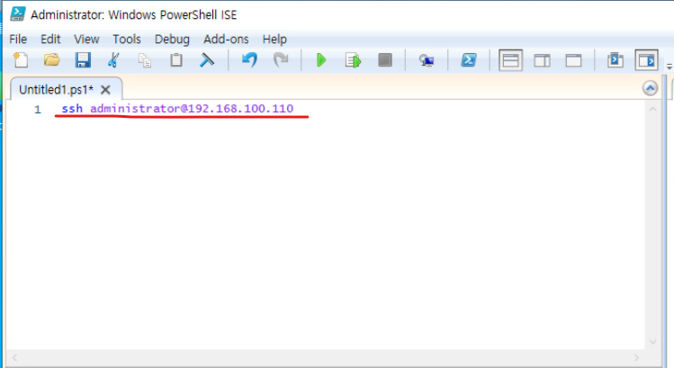Click the ssh command text on line 1

click(72, 108)
